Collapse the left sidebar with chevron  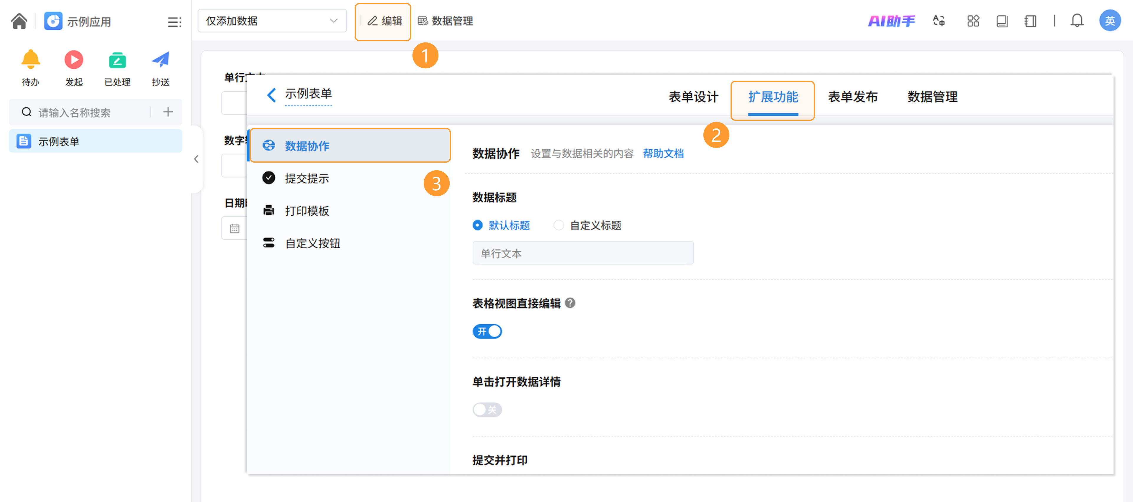point(196,159)
